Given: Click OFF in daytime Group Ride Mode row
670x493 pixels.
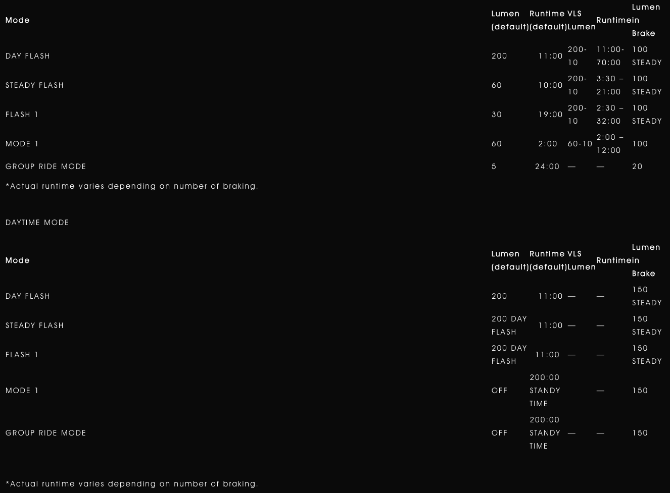Looking at the screenshot, I should pos(499,433).
